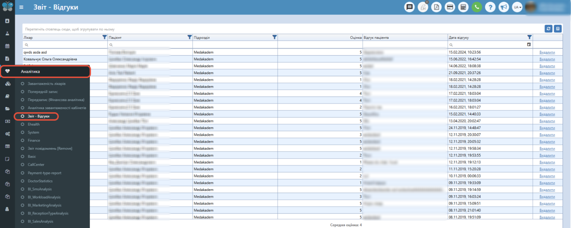571x228 pixels.
Task: Select Звіт - Відгуки menu item
Action: pyautogui.click(x=38, y=116)
